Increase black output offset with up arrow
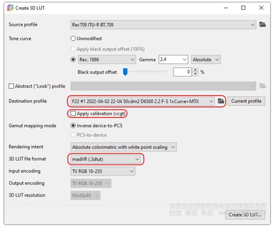The image size is (274, 226). [195, 70]
